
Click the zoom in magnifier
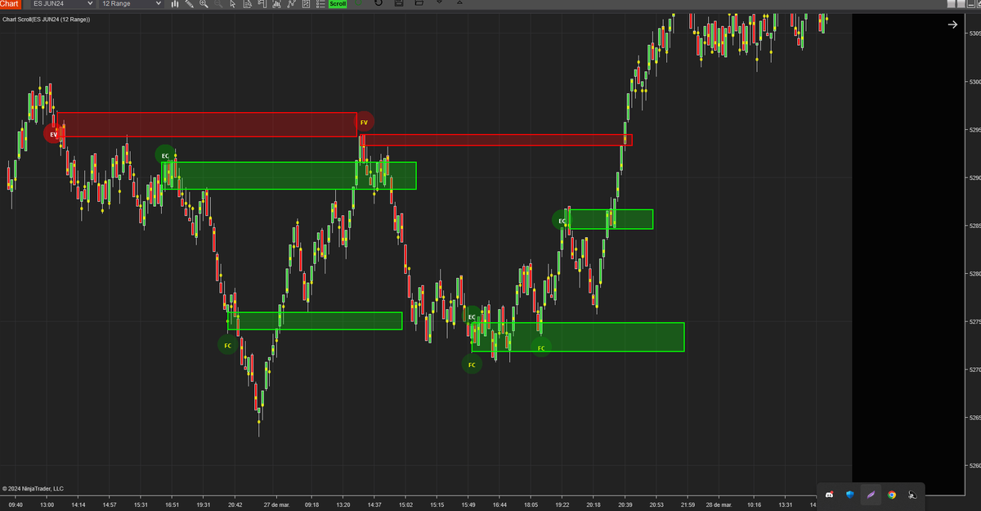click(x=204, y=4)
